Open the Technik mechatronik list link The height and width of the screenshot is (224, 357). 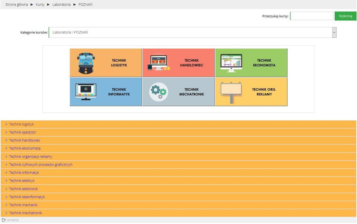tap(25, 213)
